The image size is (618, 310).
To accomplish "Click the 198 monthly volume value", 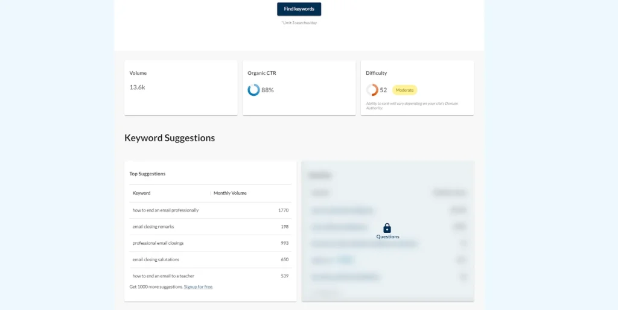I will [x=285, y=227].
